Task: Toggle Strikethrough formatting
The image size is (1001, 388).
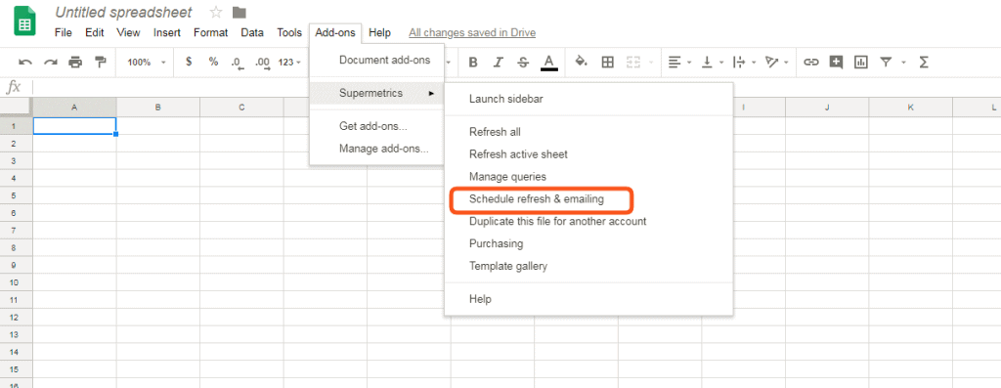Action: click(523, 62)
